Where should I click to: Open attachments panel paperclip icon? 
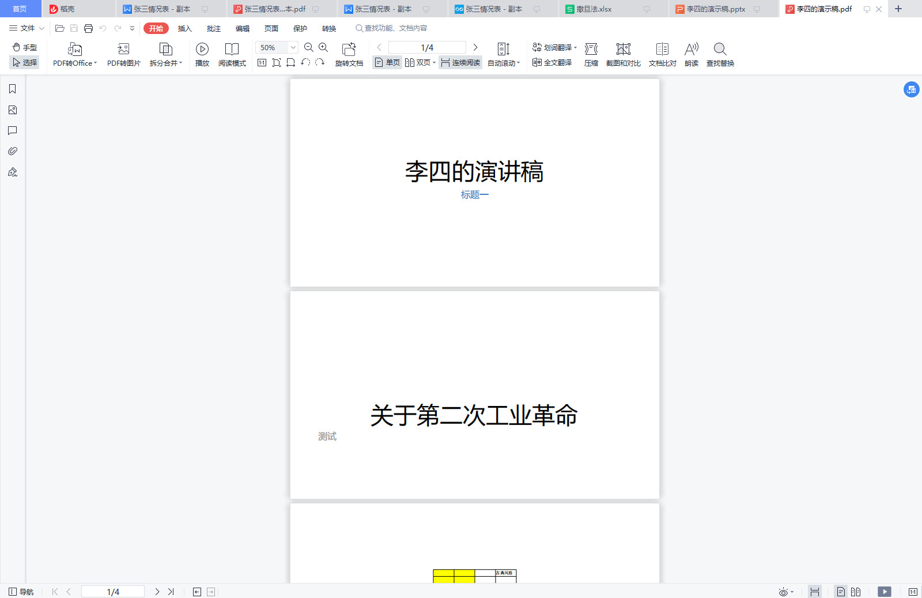[x=13, y=151]
